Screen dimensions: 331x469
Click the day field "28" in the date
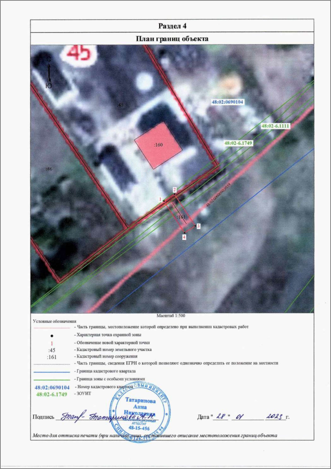point(220,416)
